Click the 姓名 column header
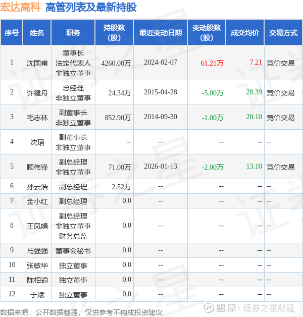The height and width of the screenshot is (317, 303). tap(36, 32)
